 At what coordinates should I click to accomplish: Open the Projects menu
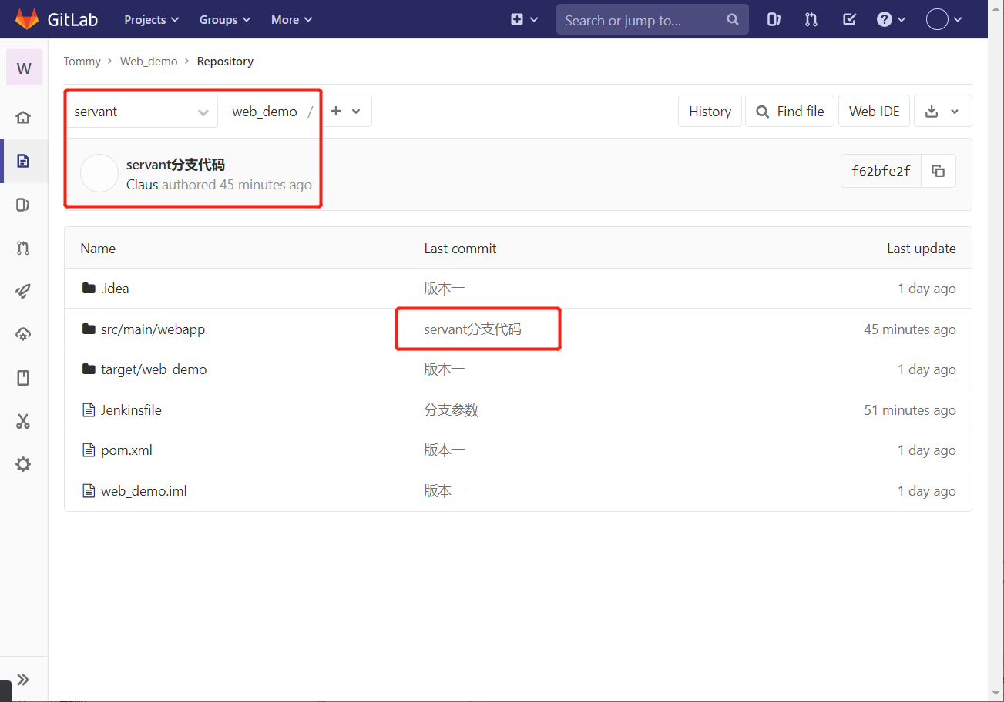pyautogui.click(x=152, y=19)
